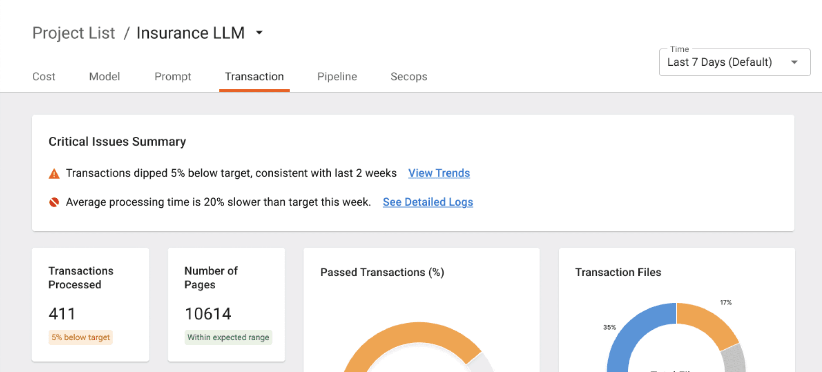
Task: Switch to the Model tab
Action: [x=104, y=77]
